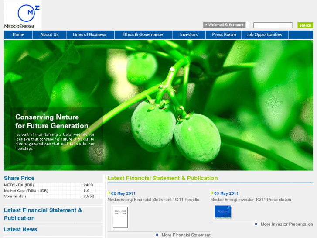Click the Conserving Nature banner heading

(52, 121)
